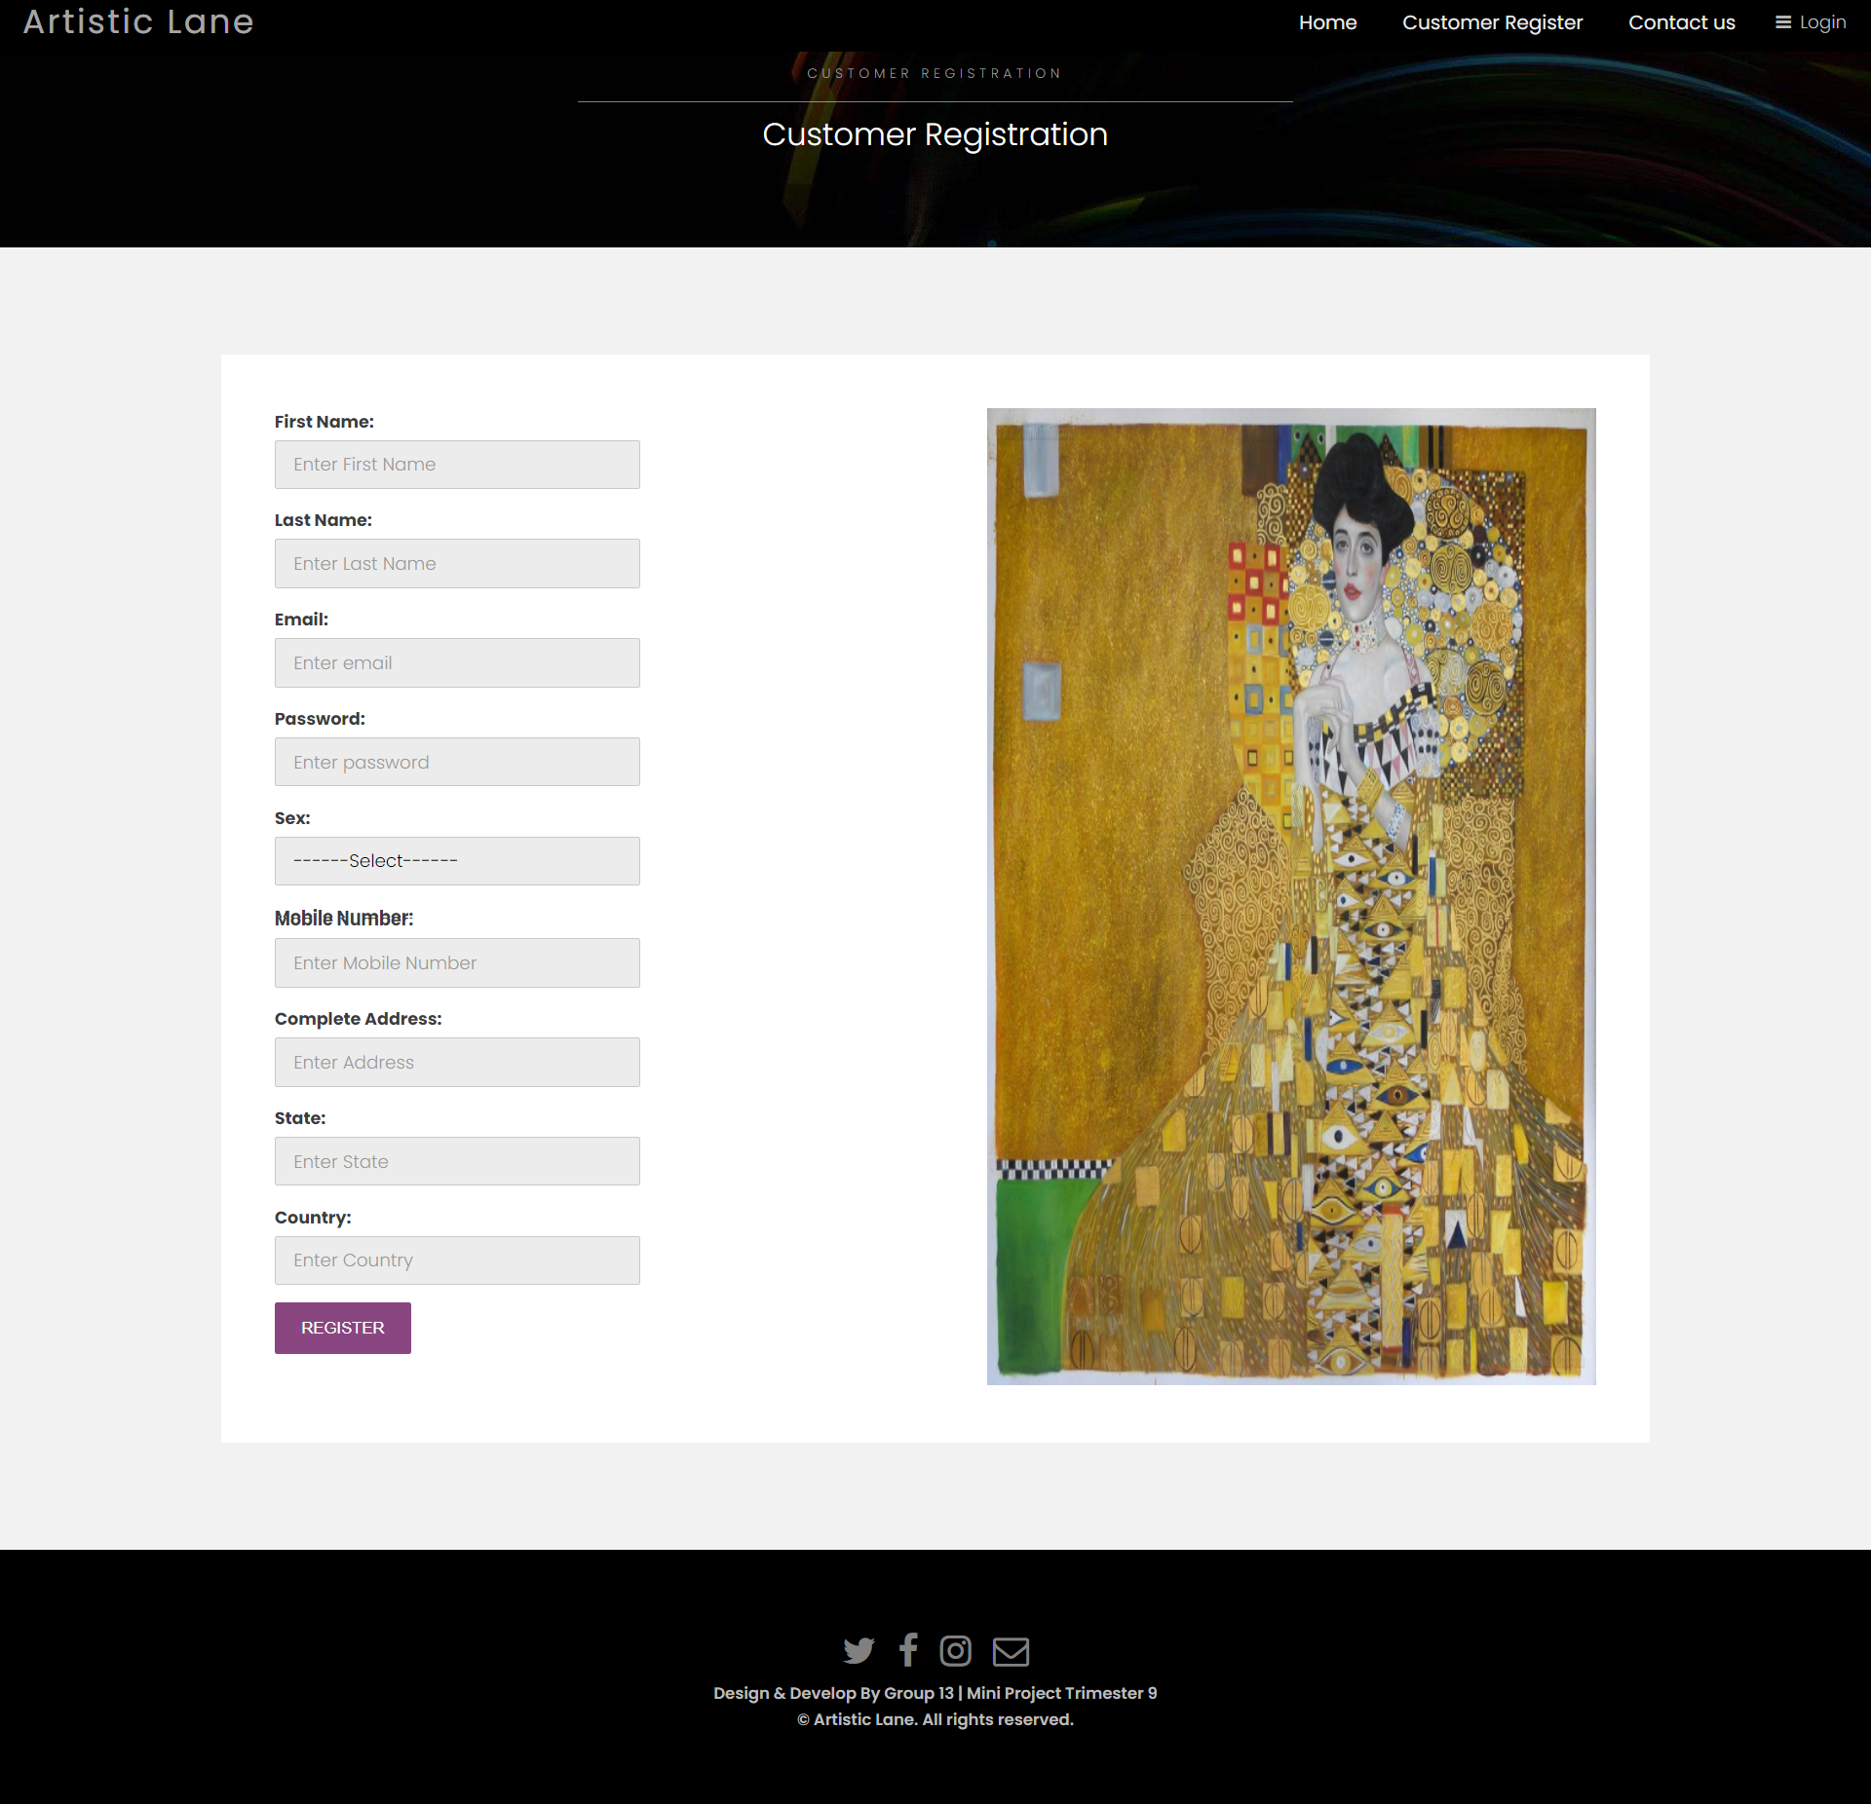Select the Enter email input
This screenshot has width=1871, height=1805.
457,663
